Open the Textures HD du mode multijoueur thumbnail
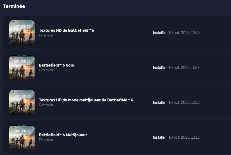The image size is (231, 155). pyautogui.click(x=22, y=102)
